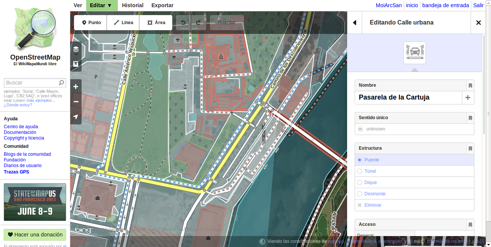Open bandeja de entrada
491x247 pixels.
446,5
